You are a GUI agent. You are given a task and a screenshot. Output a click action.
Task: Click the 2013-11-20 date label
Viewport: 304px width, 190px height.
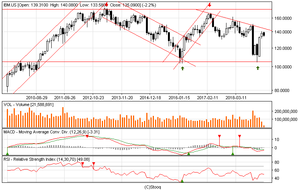pos(122,98)
